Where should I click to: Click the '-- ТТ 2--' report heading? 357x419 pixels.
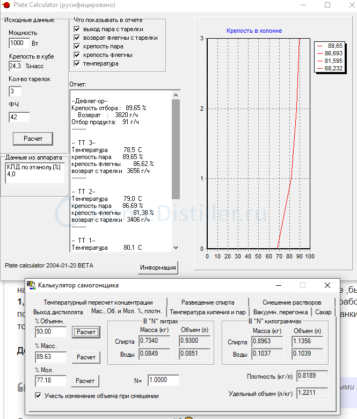[83, 192]
